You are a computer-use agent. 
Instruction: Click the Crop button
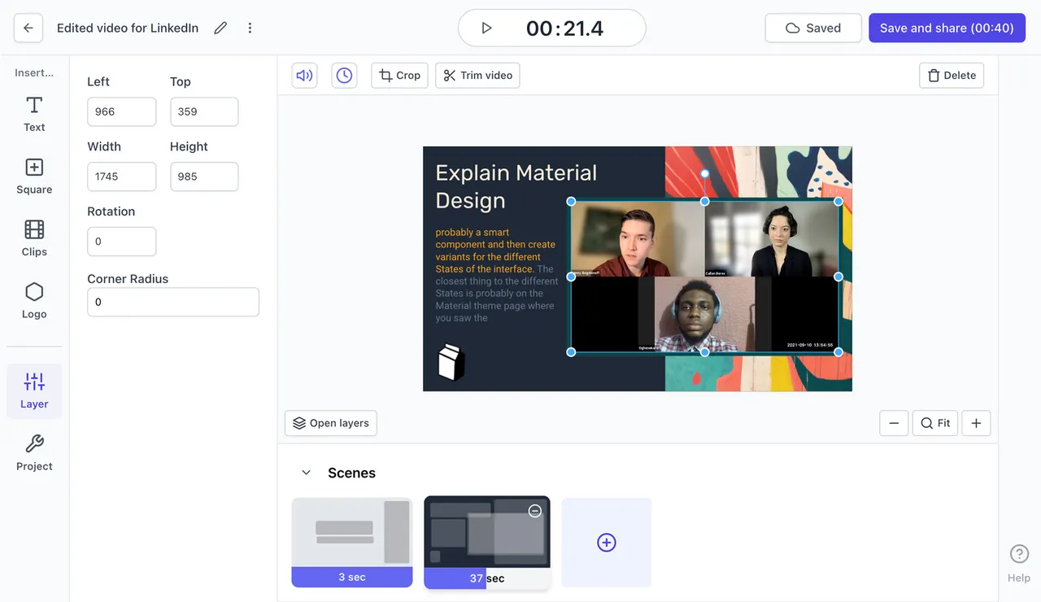(x=399, y=76)
